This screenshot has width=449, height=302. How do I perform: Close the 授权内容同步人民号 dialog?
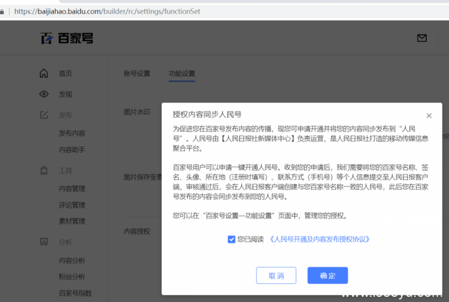pyautogui.click(x=429, y=115)
